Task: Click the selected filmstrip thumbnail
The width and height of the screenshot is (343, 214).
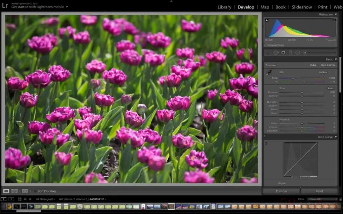Action: pos(171,206)
